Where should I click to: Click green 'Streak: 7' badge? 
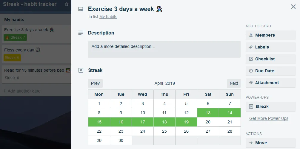15,37
